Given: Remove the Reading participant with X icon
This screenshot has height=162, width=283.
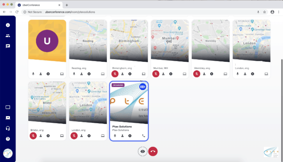Looking at the screenshot, I should 89,74.
